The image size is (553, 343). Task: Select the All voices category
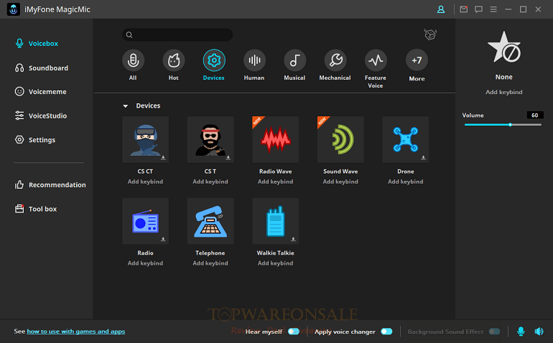[x=133, y=60]
